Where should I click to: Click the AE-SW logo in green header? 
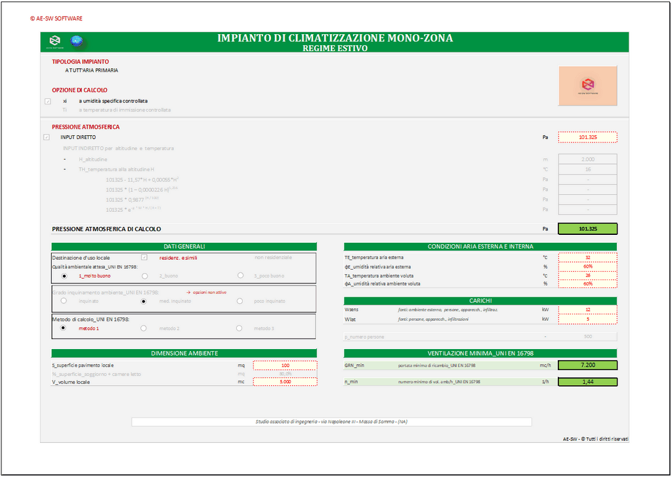tap(55, 41)
